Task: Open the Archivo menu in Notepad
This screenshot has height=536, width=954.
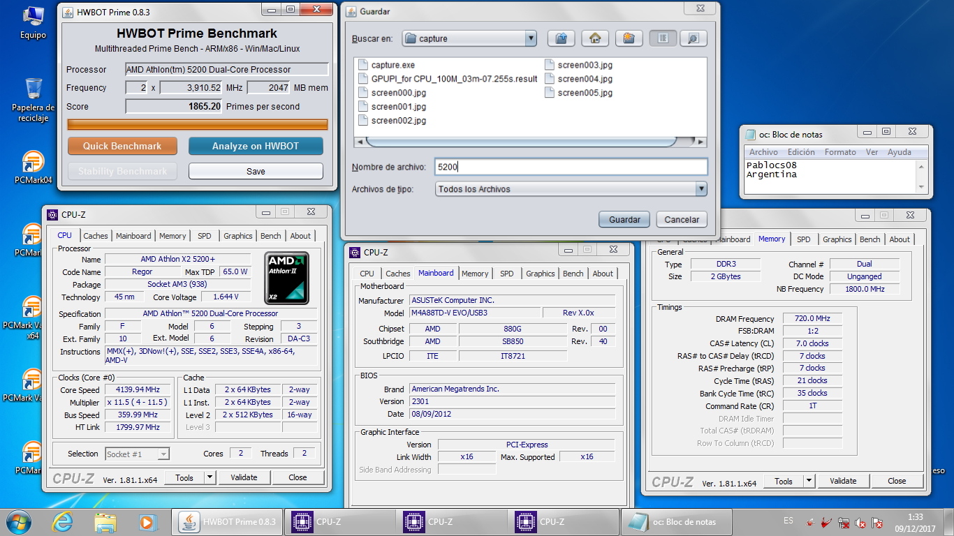Action: pos(763,151)
